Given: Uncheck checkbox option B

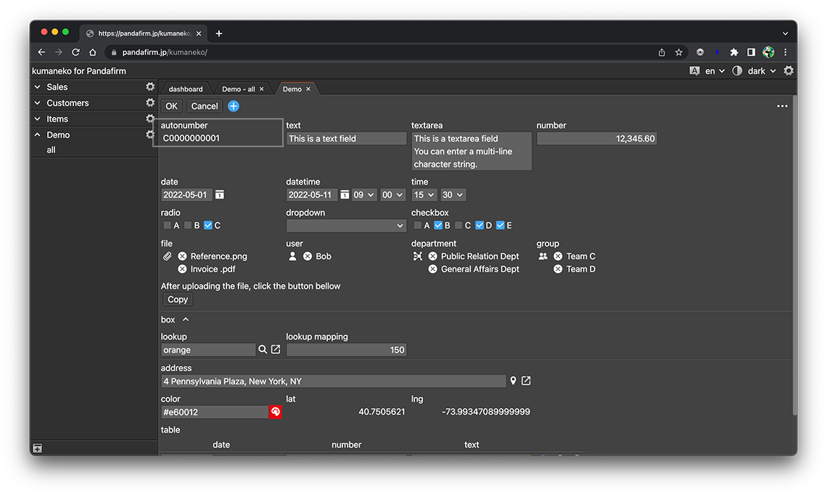Looking at the screenshot, I should coord(438,226).
